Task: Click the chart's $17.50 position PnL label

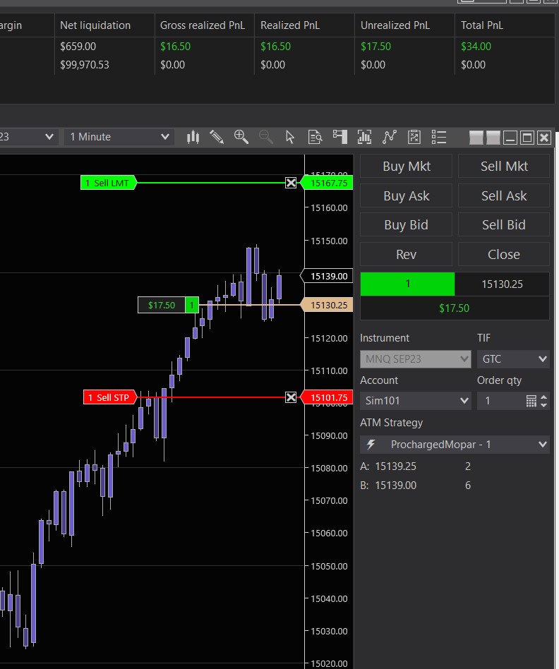Action: 162,305
